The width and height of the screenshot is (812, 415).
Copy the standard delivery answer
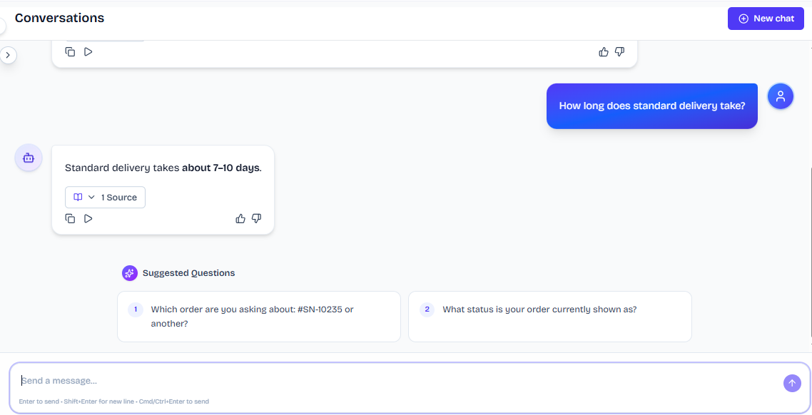70,218
